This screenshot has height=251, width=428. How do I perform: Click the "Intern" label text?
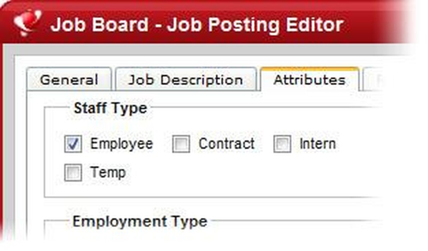pos(318,144)
